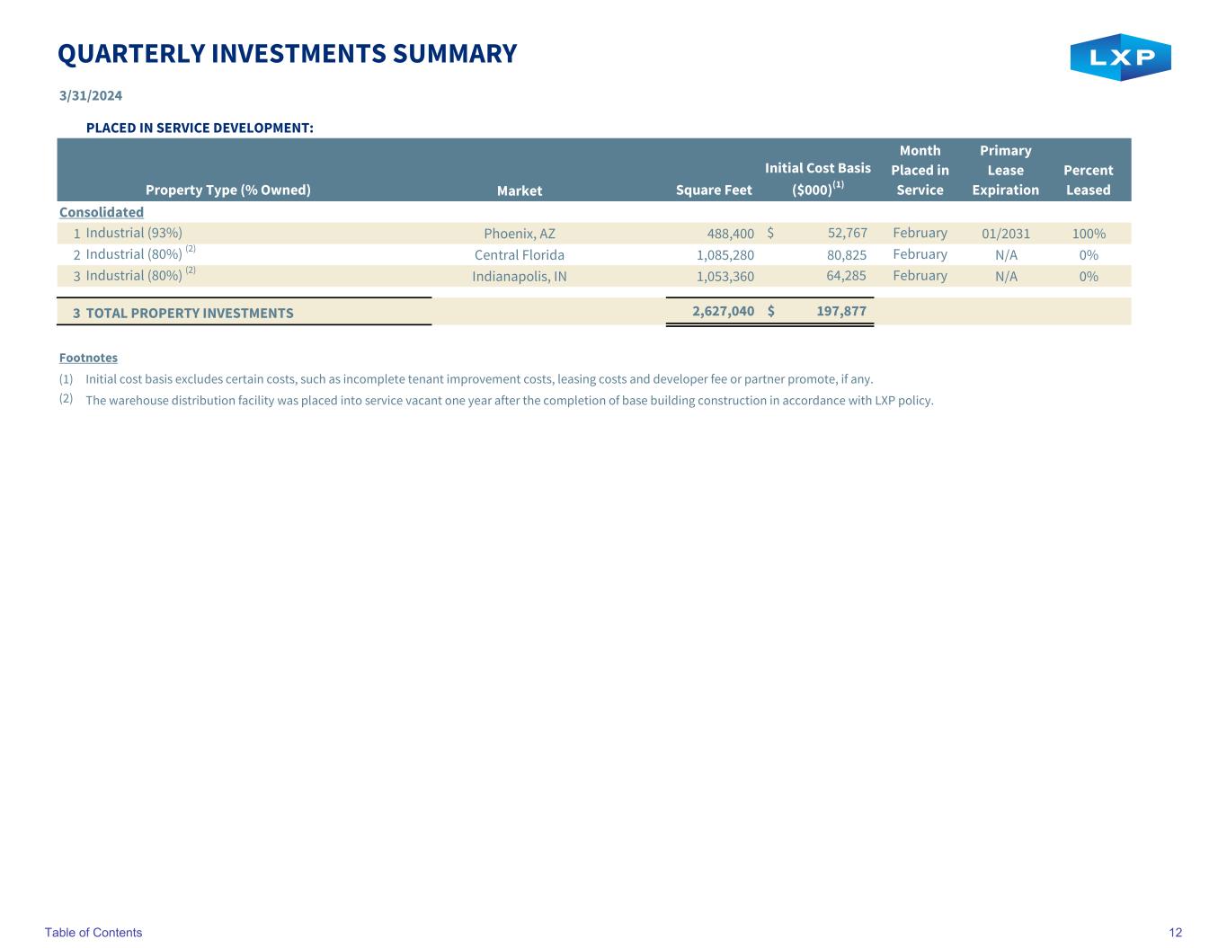The image size is (1227, 948).
Task: Click the Total Property Investments row label
Action: coord(190,313)
